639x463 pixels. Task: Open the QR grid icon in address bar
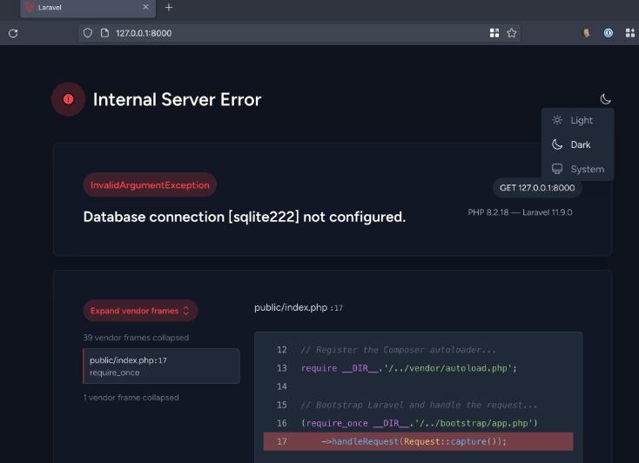[494, 33]
